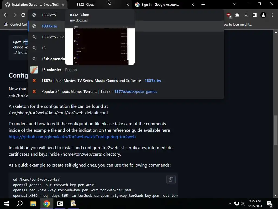Close the Sign in Google Accounts tab
The height and width of the screenshot is (209, 278).
193,5
